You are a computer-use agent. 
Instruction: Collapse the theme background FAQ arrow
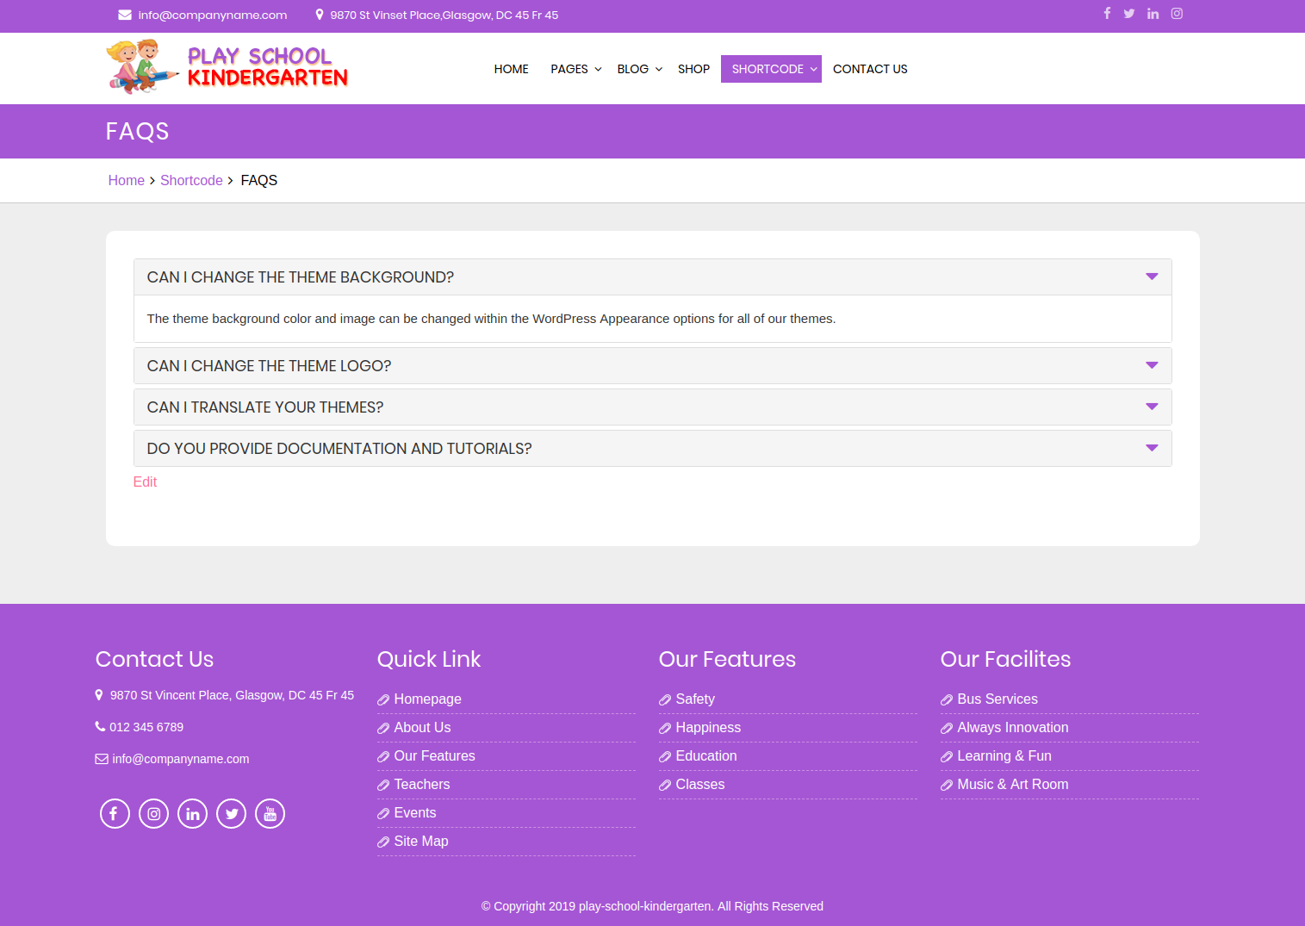[x=1152, y=277]
